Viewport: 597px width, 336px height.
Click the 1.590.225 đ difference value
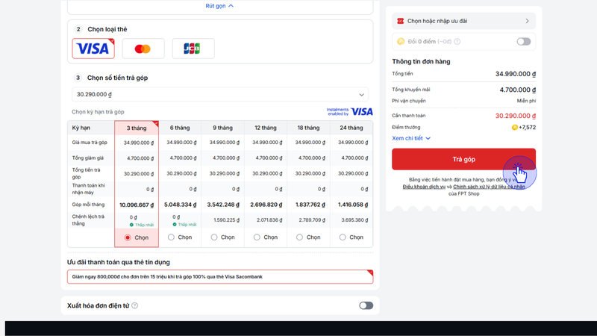tap(227, 220)
